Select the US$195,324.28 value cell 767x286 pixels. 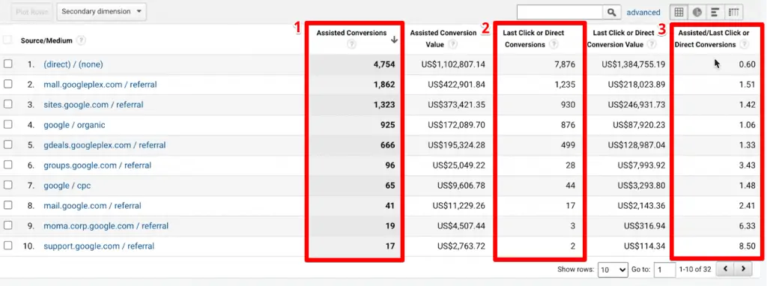coord(456,145)
